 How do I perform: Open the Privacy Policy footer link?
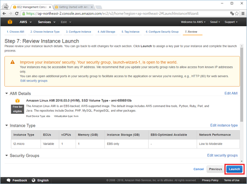210,180
